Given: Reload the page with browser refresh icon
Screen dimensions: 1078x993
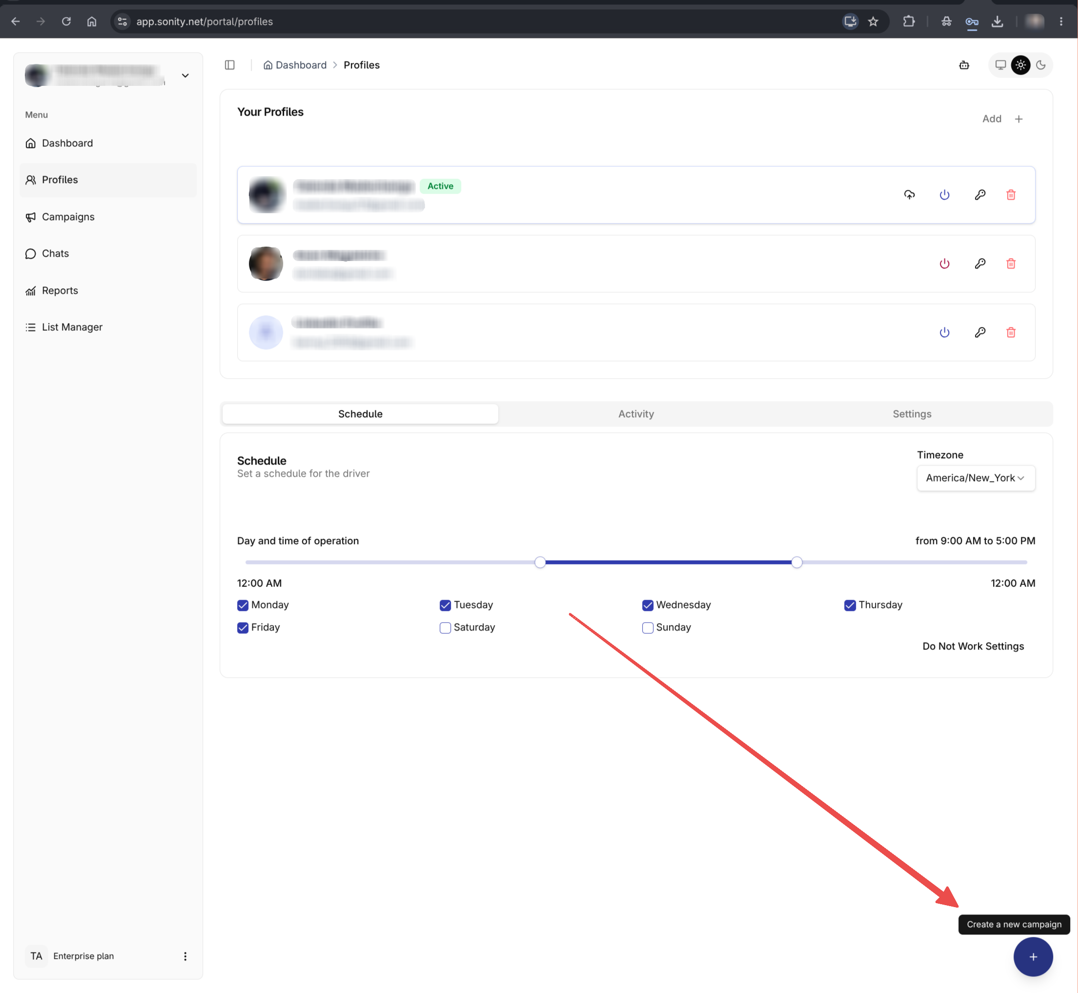Looking at the screenshot, I should 66,21.
